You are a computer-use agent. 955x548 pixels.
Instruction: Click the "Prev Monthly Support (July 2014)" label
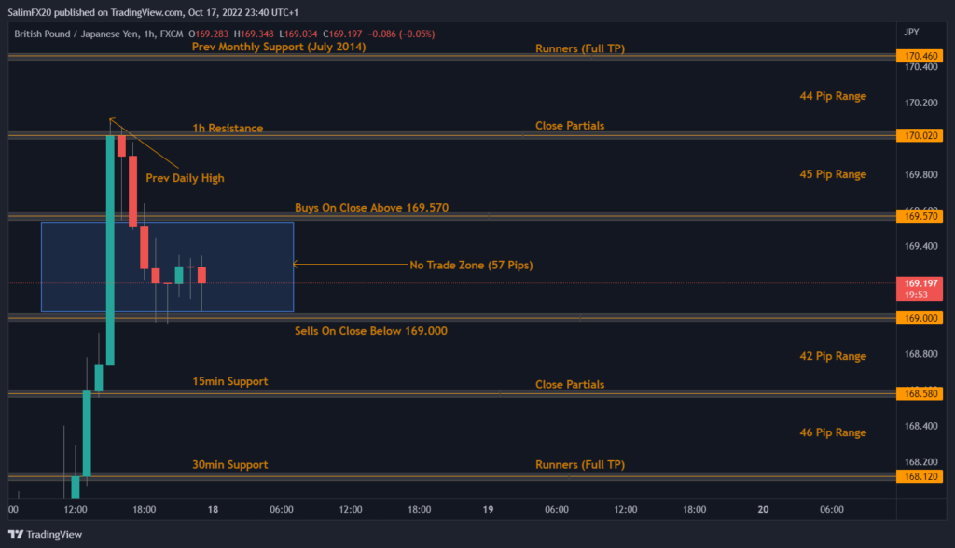[279, 46]
